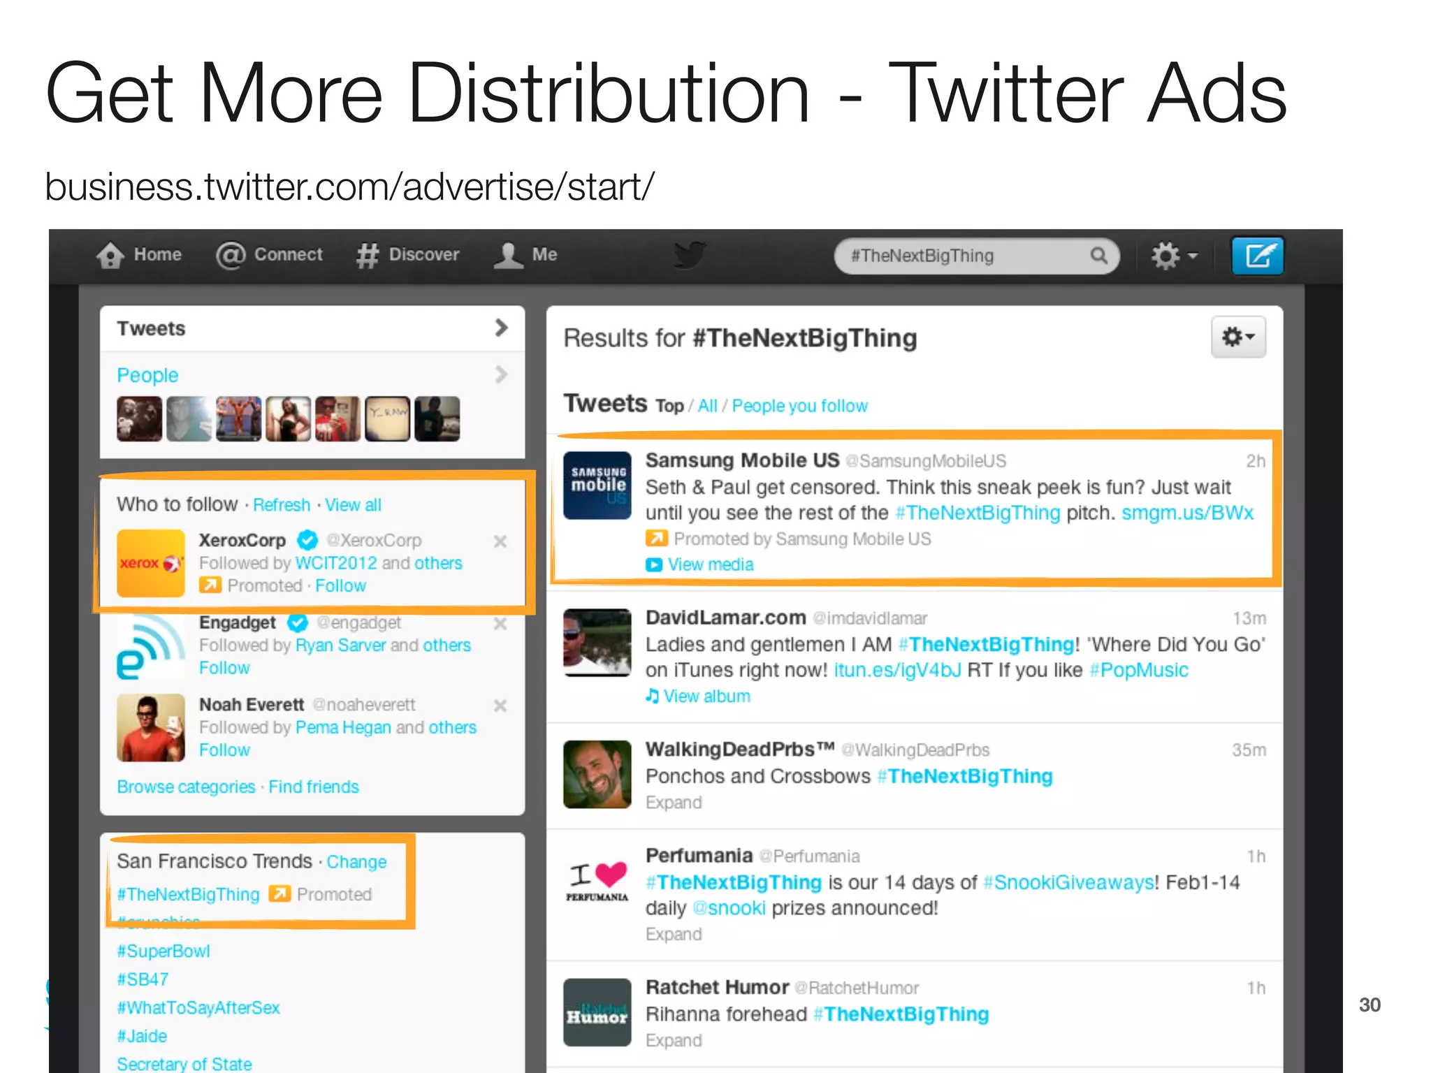The height and width of the screenshot is (1073, 1431).
Task: Open Pema Hegan profile link
Action: [343, 727]
